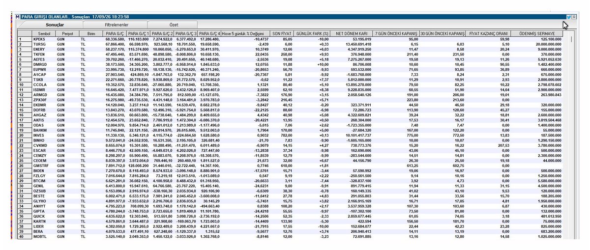Sort by the Birim column header
Viewport: 590px width, 250px height.
point(91,33)
